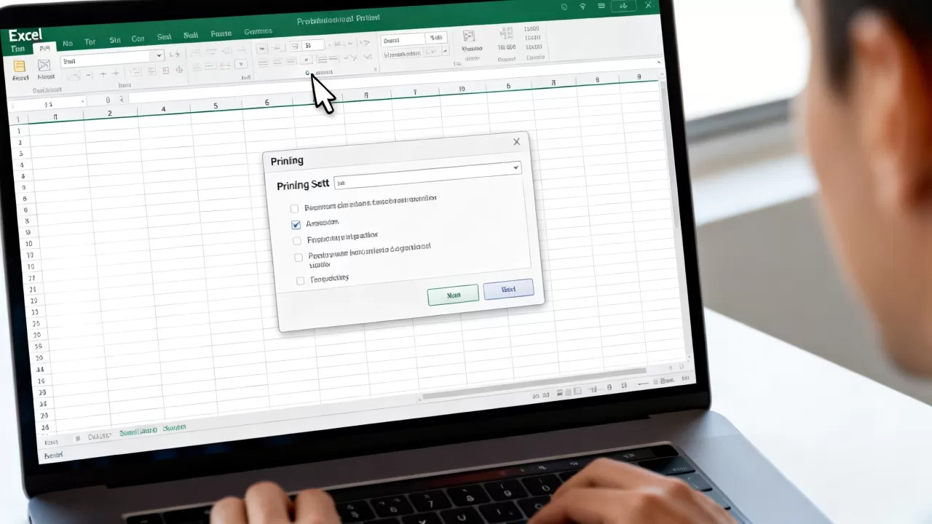Select column header "10"

(462, 90)
